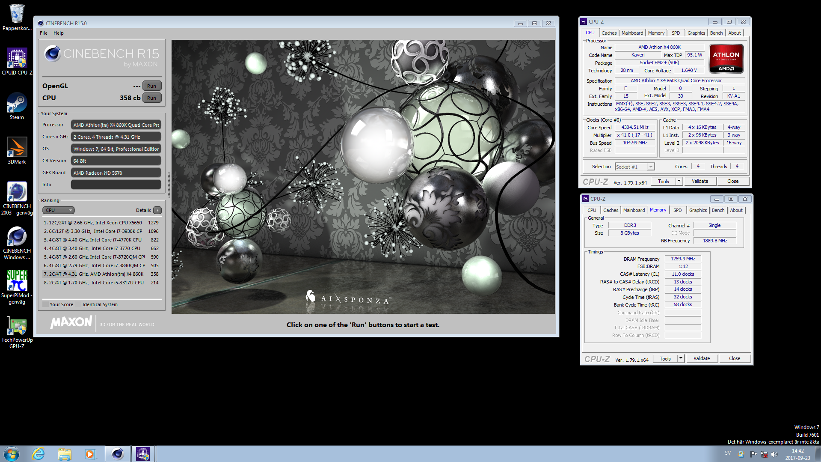This screenshot has width=821, height=462.
Task: Click the Details arrow button in Ranking
Action: [157, 210]
